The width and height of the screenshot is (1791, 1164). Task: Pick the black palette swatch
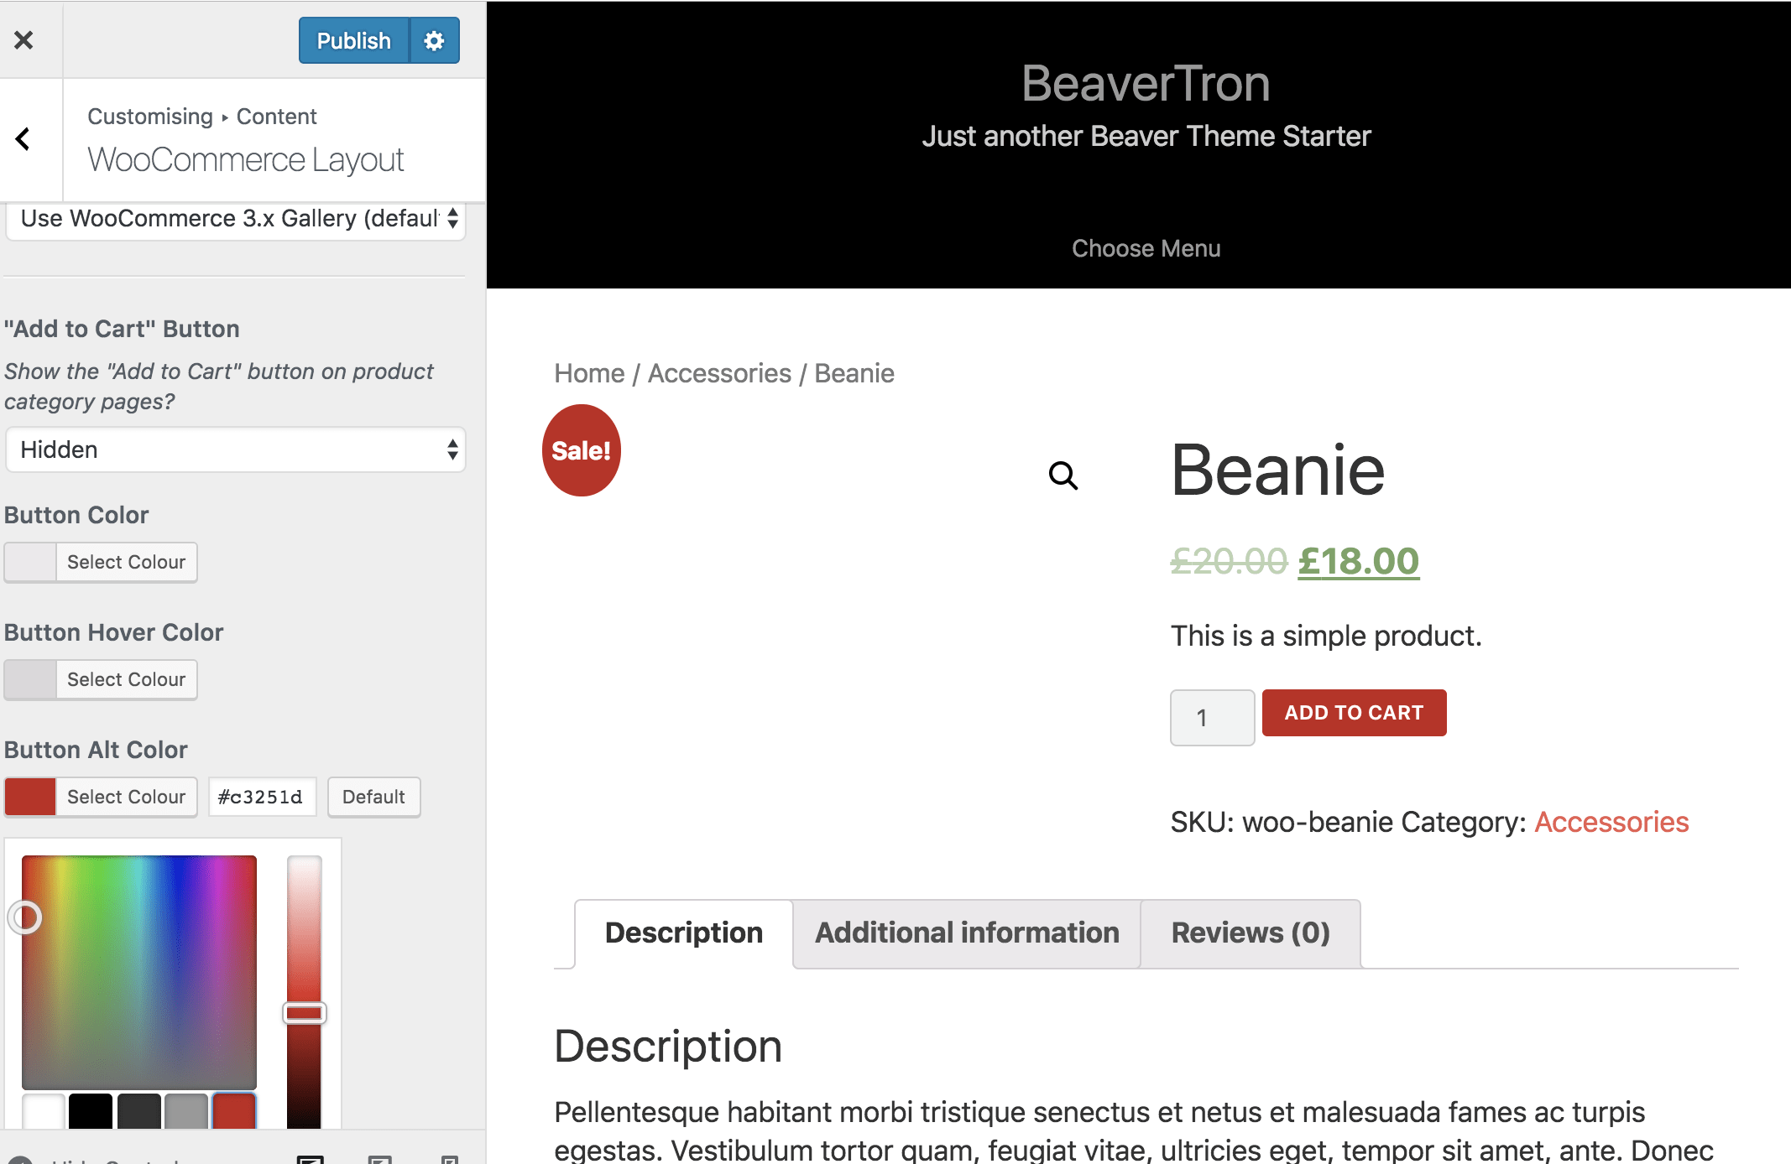click(91, 1111)
